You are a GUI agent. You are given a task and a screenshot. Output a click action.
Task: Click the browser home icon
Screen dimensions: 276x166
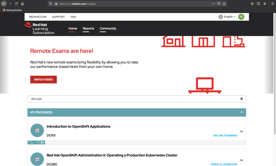(22, 4)
